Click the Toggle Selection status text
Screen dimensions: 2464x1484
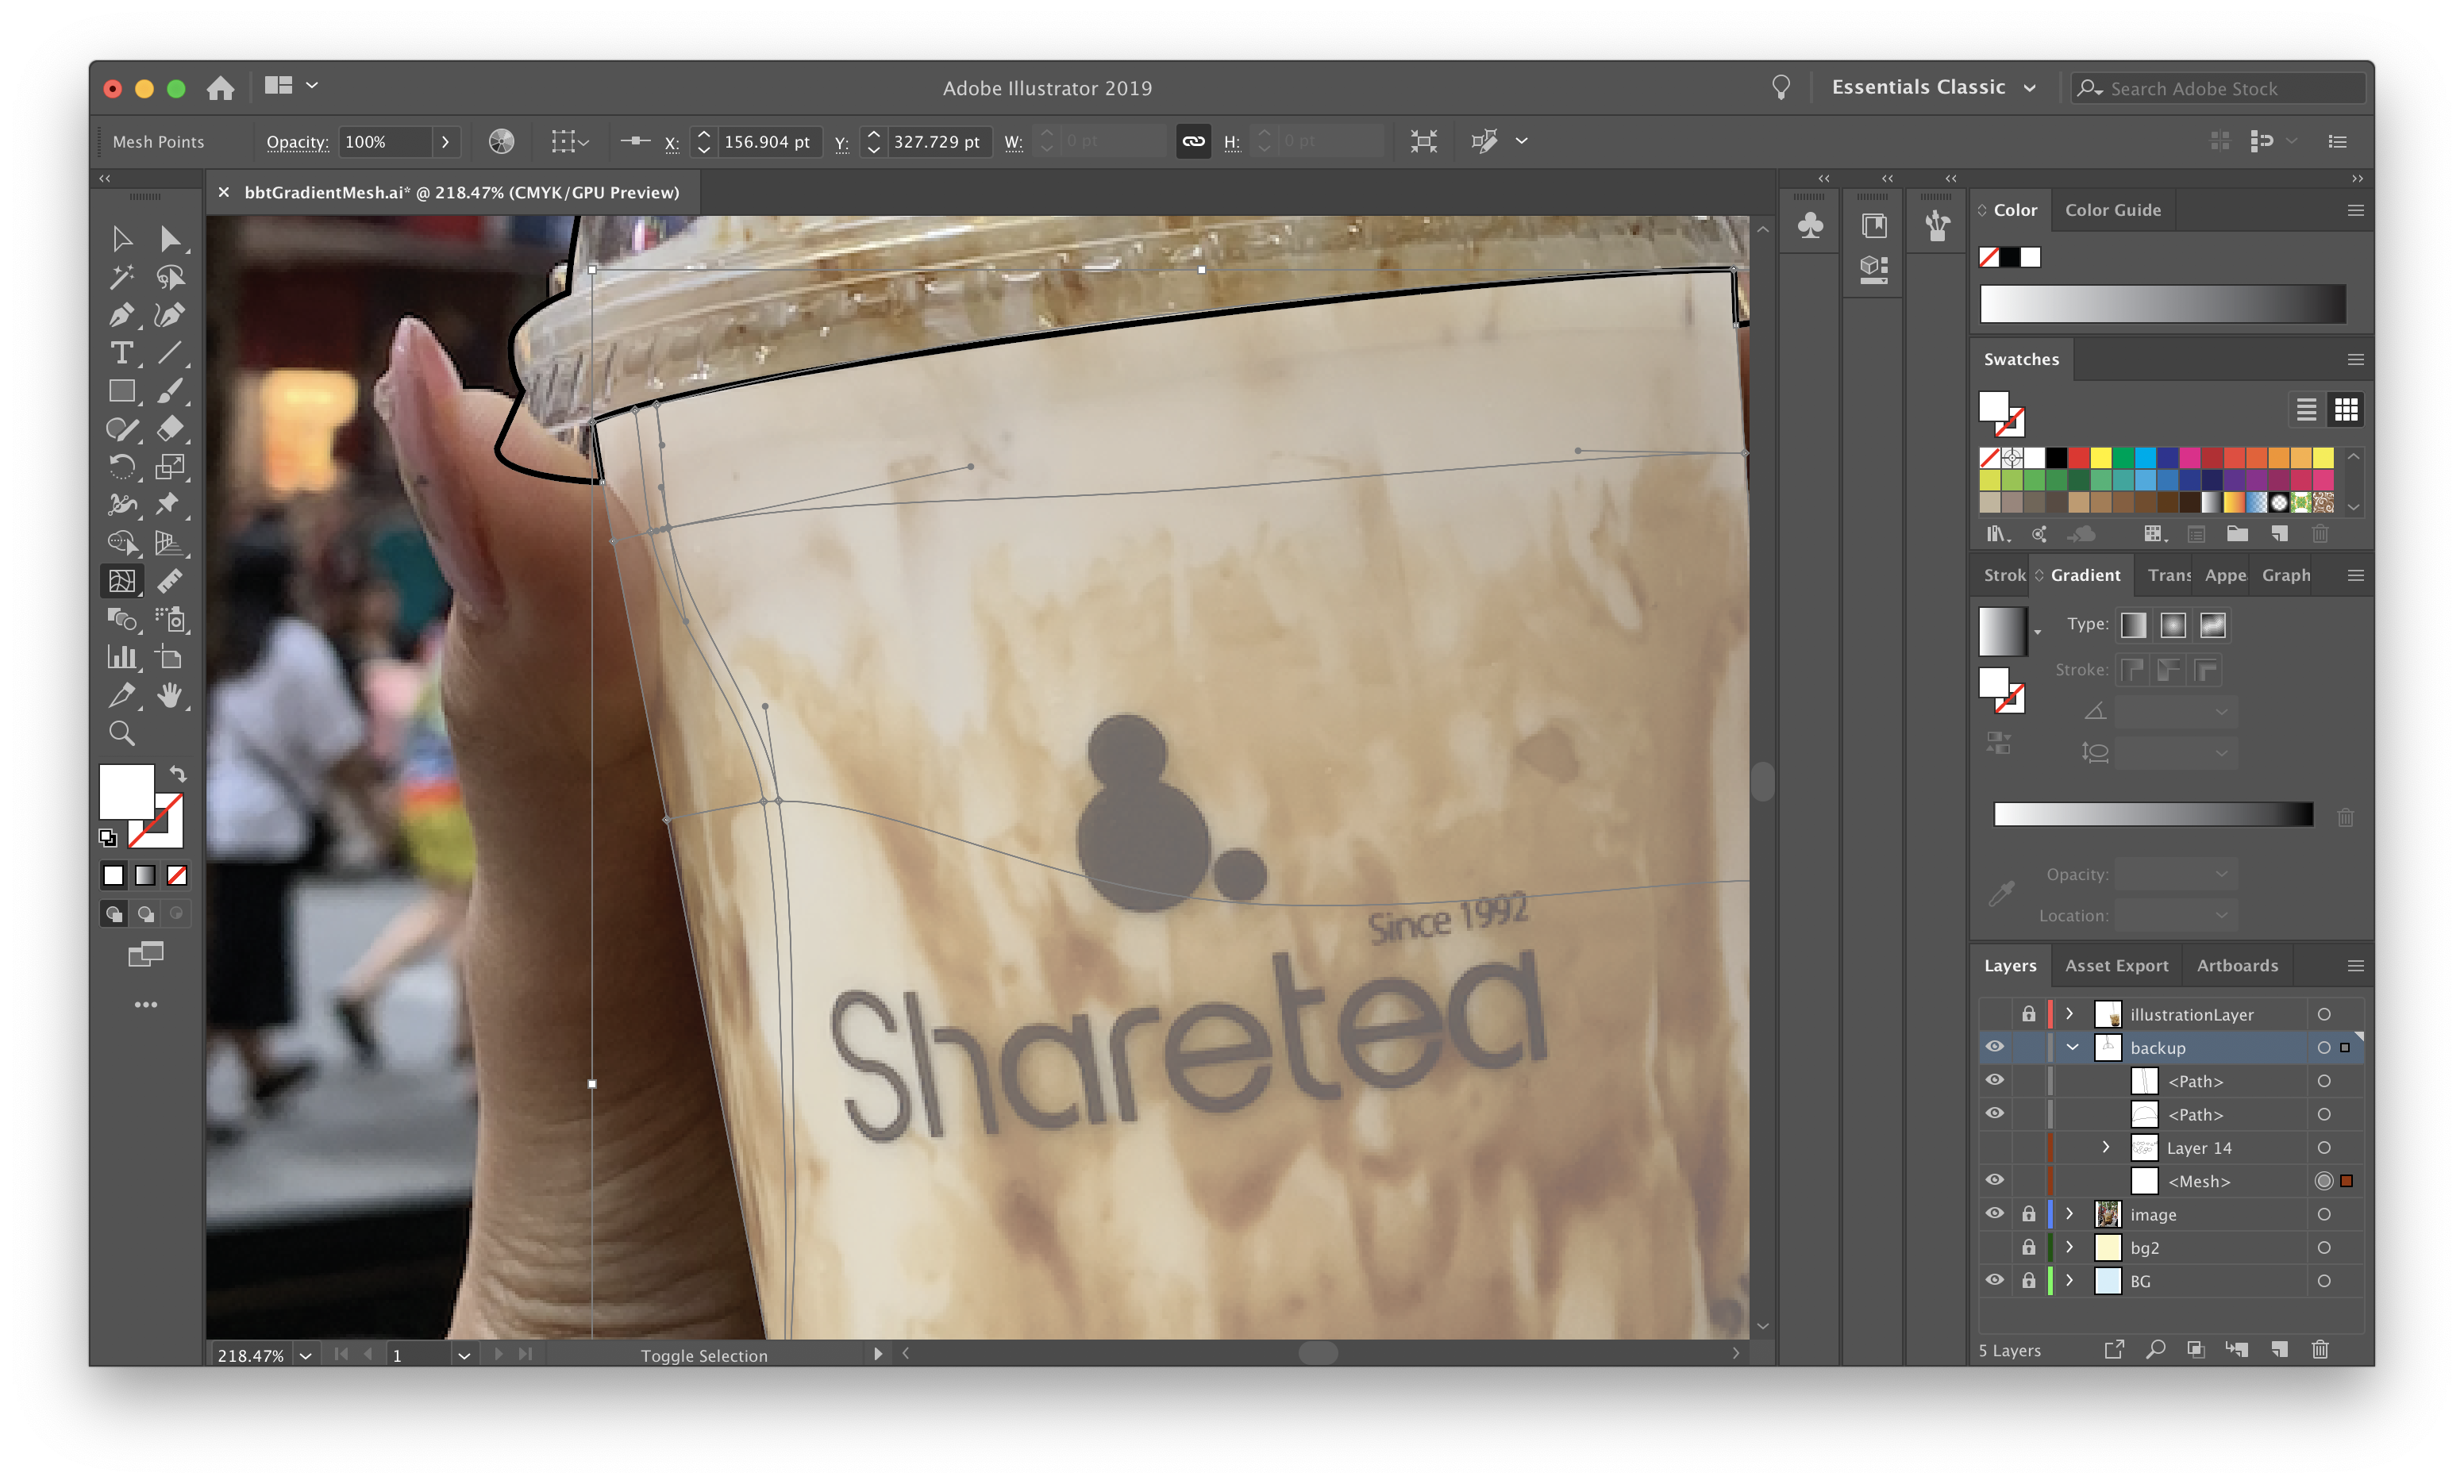(704, 1355)
